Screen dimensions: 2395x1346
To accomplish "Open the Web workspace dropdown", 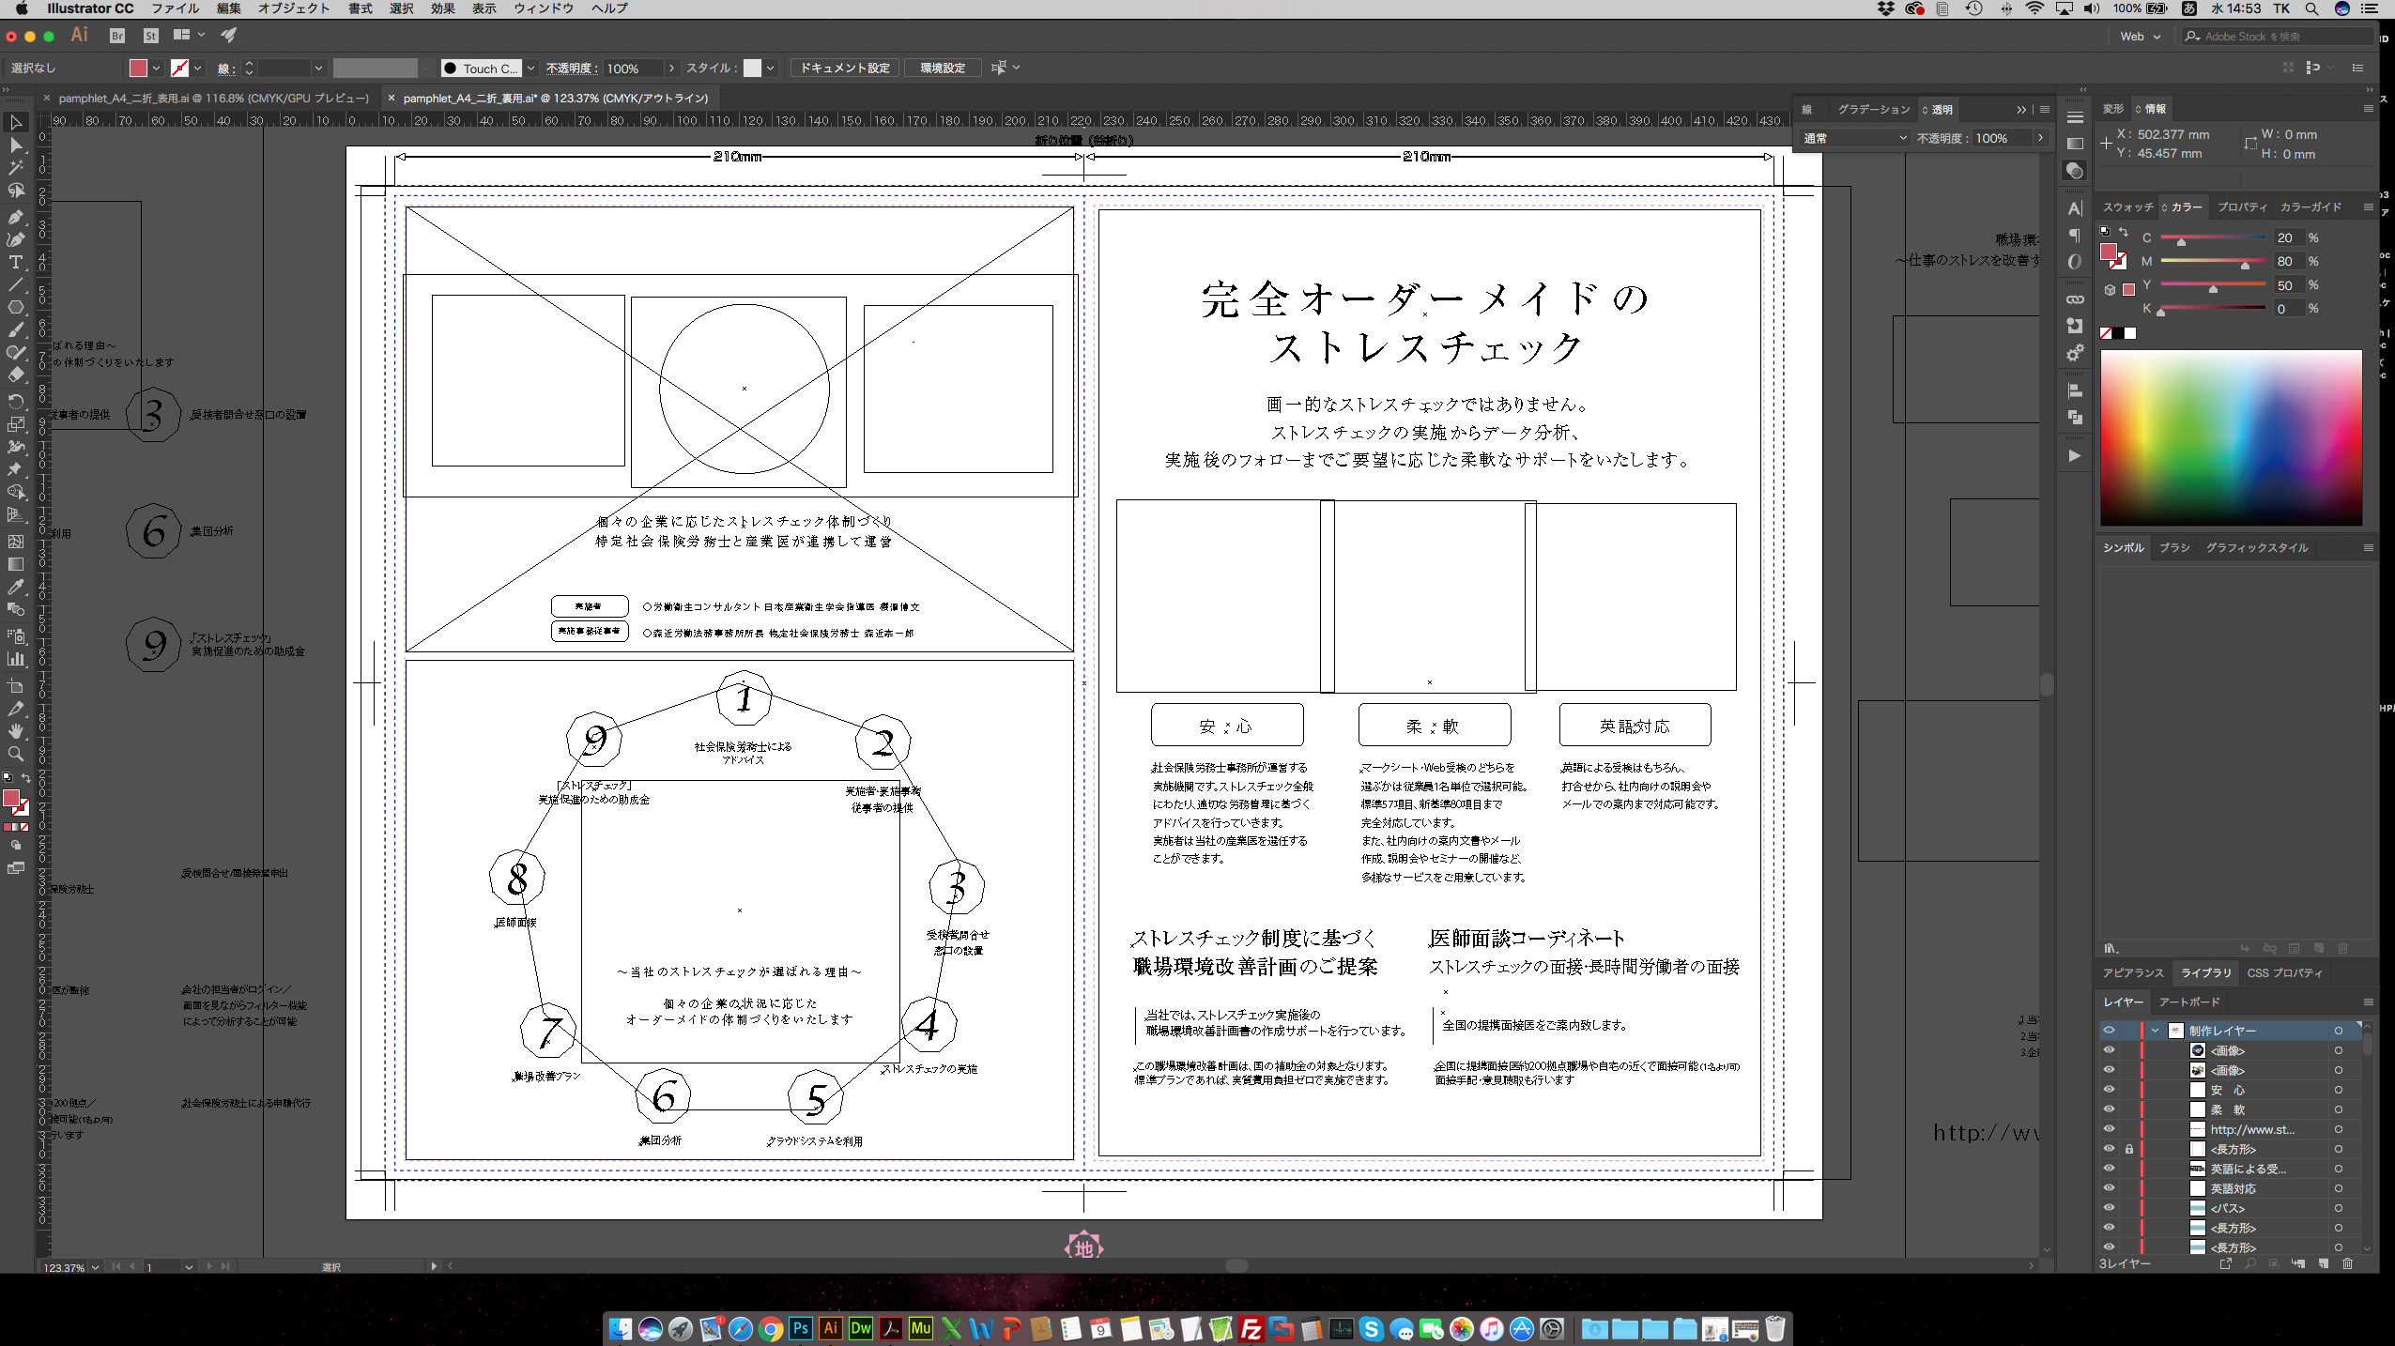I will (2141, 37).
